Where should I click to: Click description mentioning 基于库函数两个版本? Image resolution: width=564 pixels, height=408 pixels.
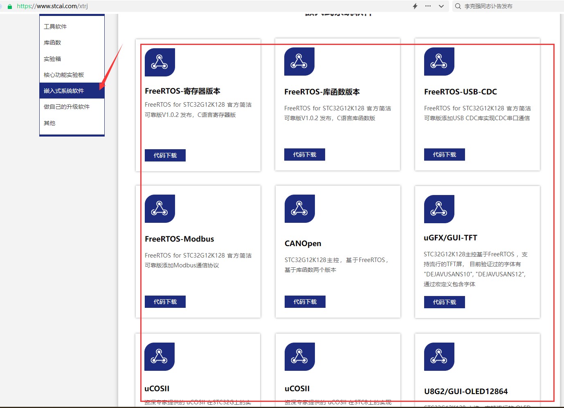coord(337,265)
